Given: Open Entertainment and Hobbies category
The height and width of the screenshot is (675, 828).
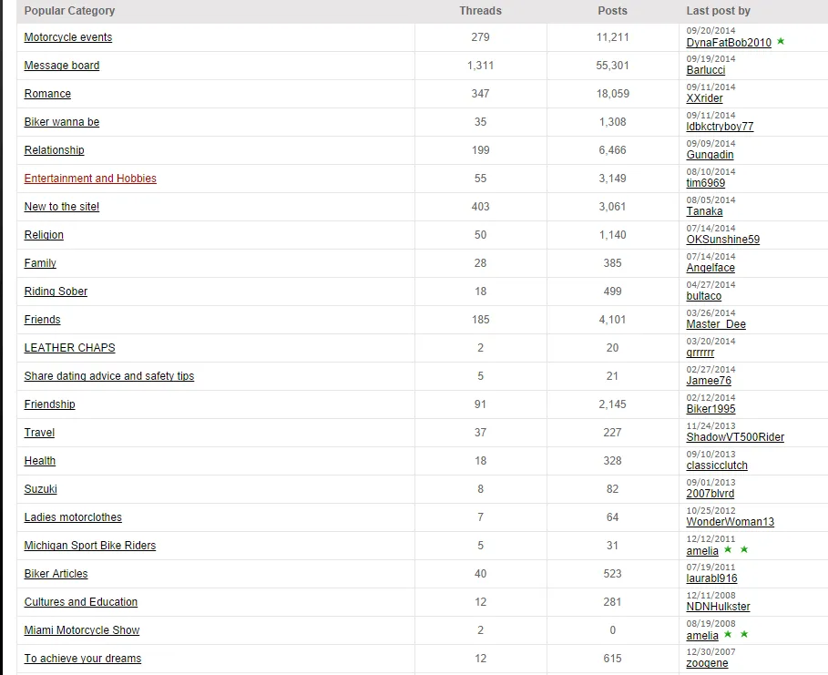Looking at the screenshot, I should 90,179.
